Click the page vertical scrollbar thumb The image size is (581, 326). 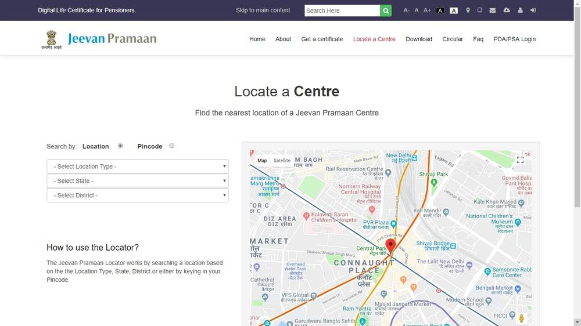point(578,107)
